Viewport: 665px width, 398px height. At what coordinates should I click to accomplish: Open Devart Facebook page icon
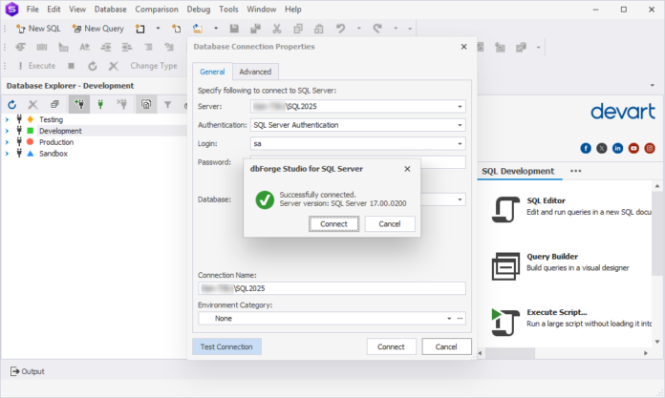pyautogui.click(x=586, y=148)
